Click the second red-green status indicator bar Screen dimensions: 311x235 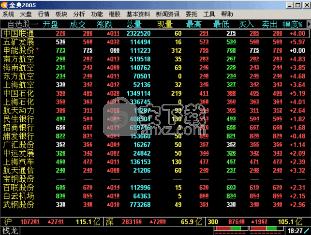(266, 228)
